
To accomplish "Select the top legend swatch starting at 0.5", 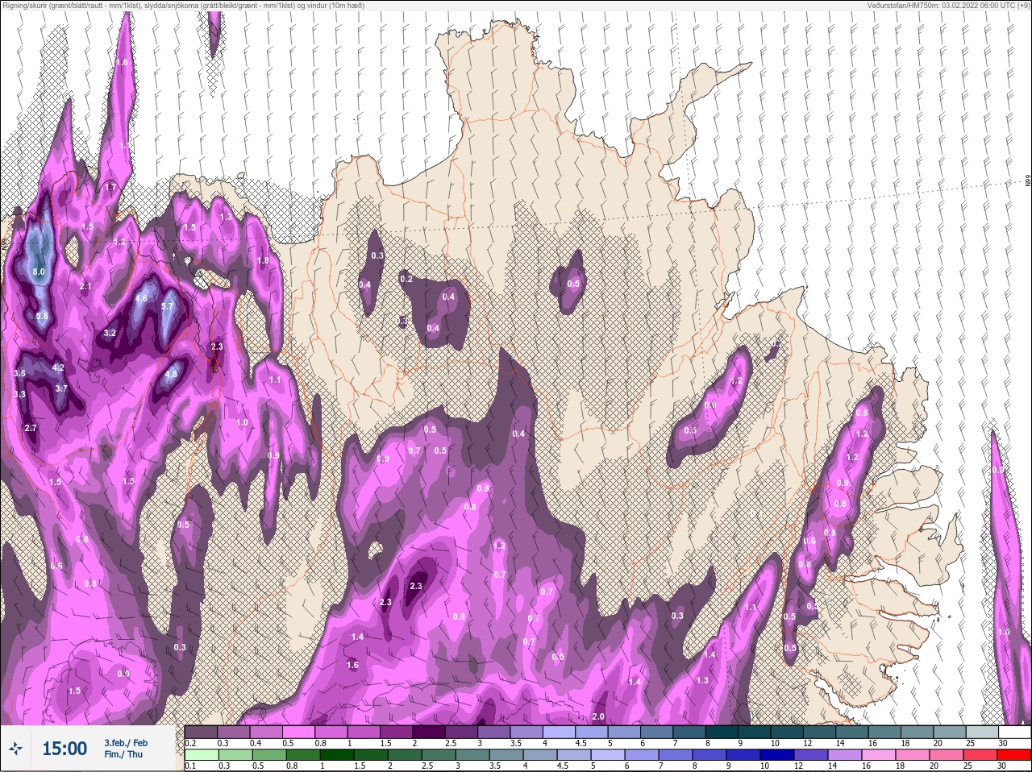I will click(x=298, y=732).
